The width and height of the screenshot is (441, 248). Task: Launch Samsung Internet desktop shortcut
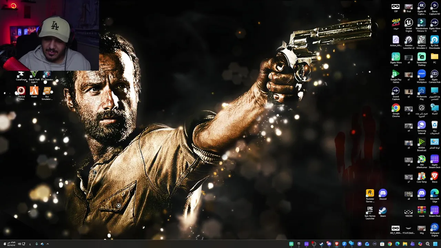tap(421, 127)
